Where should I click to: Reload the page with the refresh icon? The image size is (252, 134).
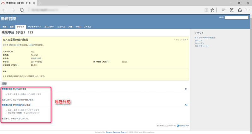point(22,10)
